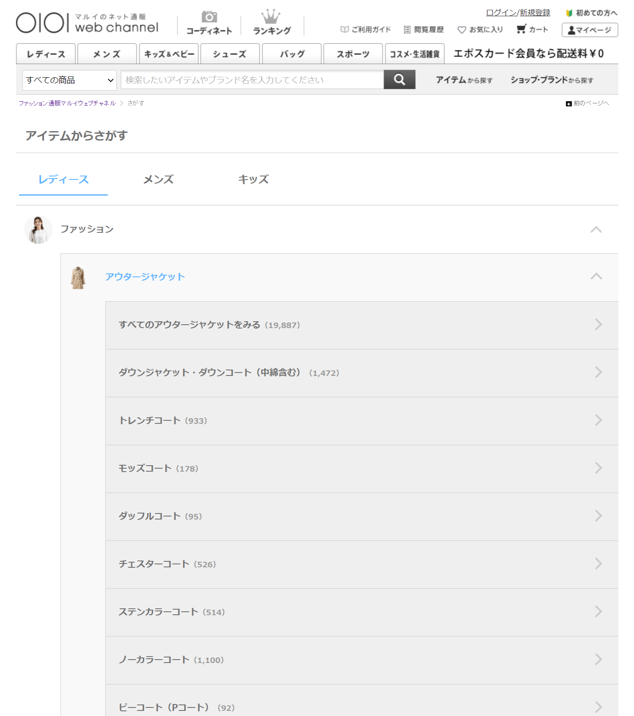The width and height of the screenshot is (634, 716).
Task: Click the trench coat thumbnail image
Action: 78,278
